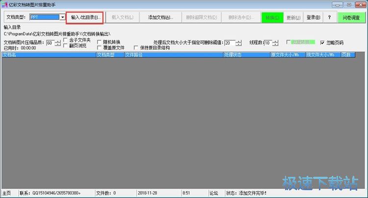Toggle the green-labeled checkbox beside 线程数
368x198 pixels.
coord(289,42)
